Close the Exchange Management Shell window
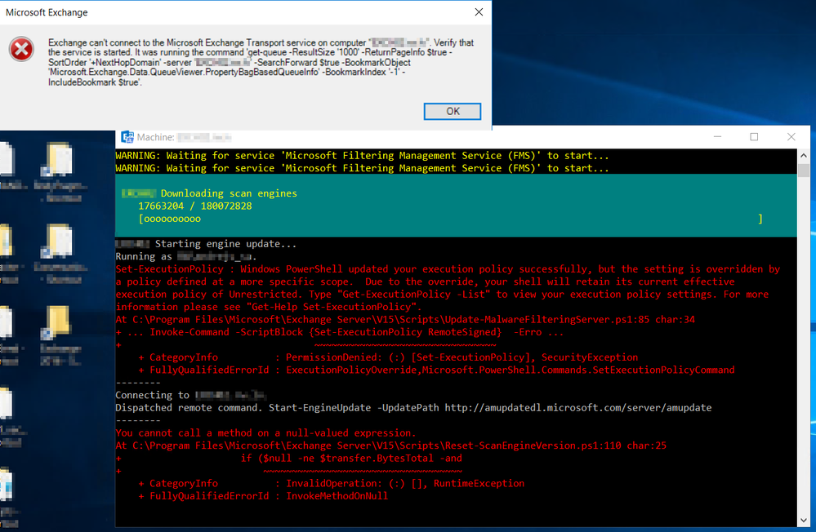This screenshot has height=532, width=816. tap(791, 137)
